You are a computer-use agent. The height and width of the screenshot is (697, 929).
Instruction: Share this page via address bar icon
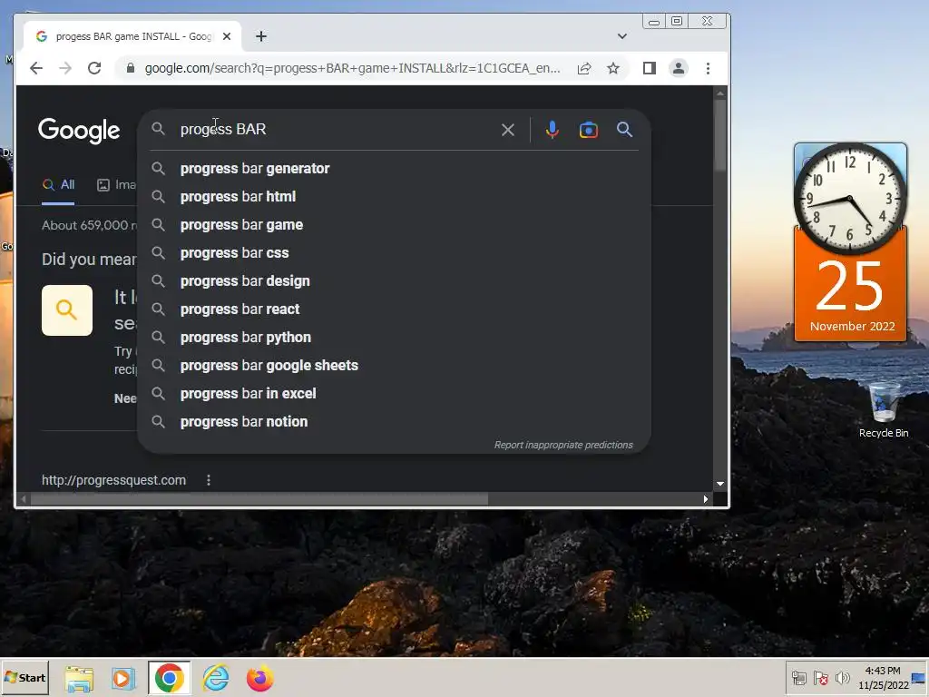point(584,68)
